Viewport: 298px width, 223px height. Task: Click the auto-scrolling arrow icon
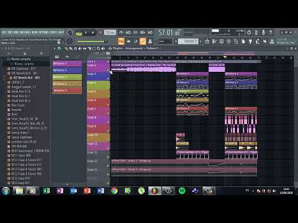tap(129, 42)
